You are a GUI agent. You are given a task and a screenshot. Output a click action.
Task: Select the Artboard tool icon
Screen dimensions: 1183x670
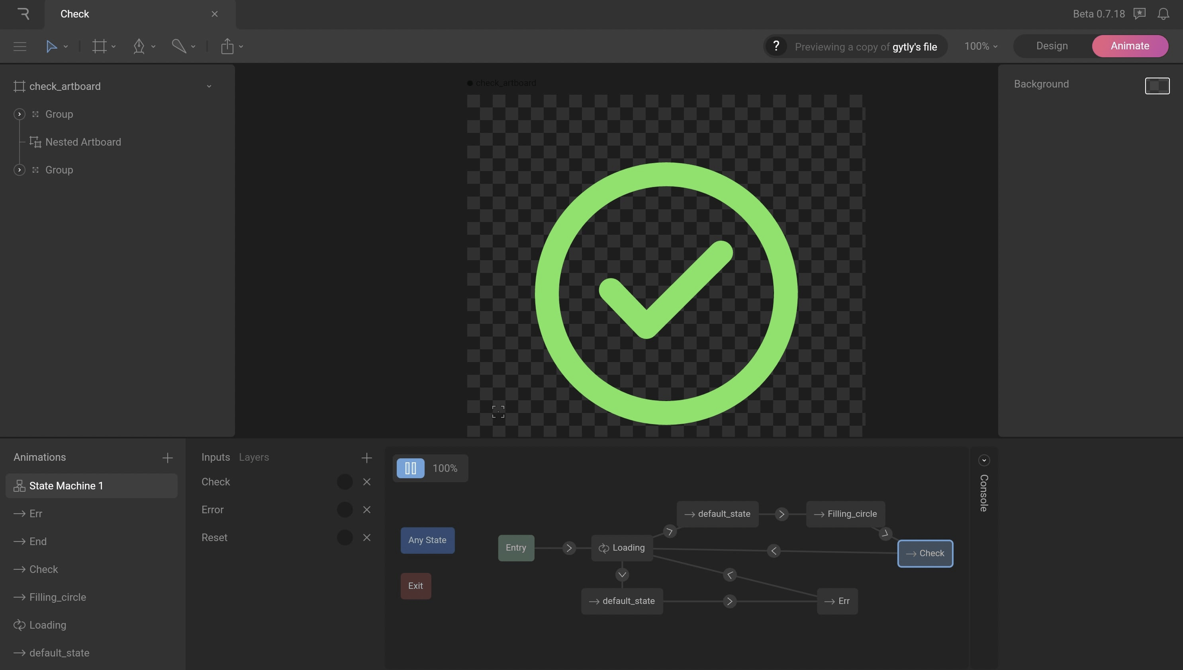(x=99, y=47)
